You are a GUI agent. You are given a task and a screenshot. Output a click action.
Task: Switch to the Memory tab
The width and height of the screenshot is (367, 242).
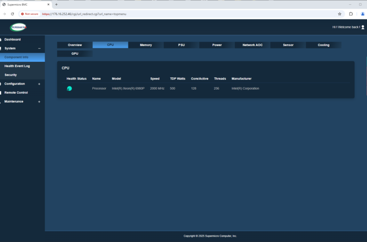[146, 45]
